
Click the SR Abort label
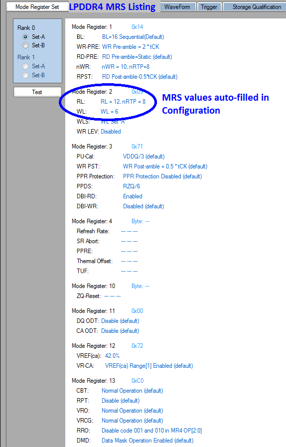(88, 241)
